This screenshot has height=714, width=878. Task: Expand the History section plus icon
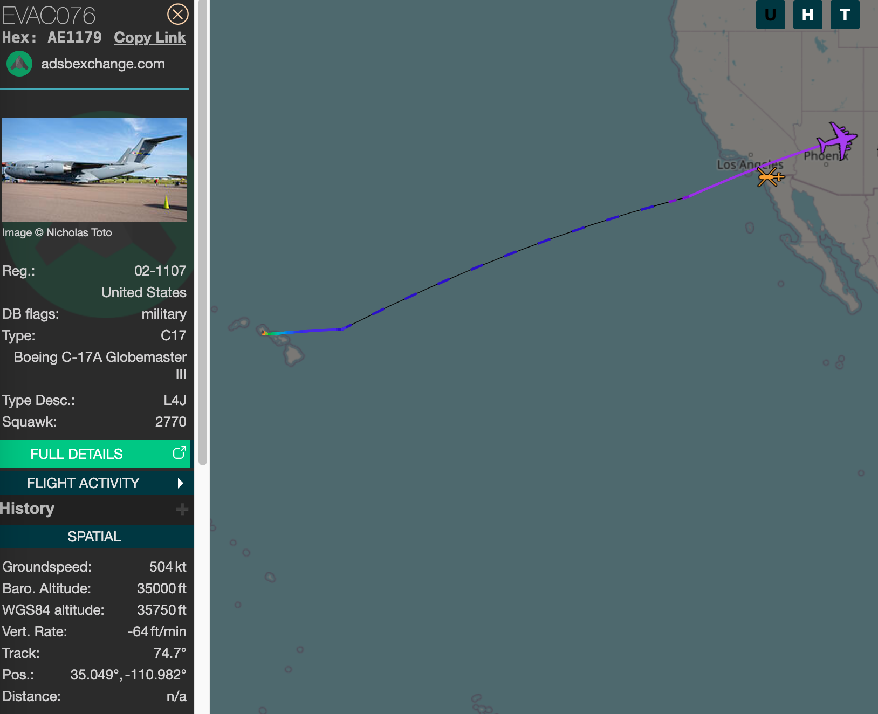[x=182, y=509]
